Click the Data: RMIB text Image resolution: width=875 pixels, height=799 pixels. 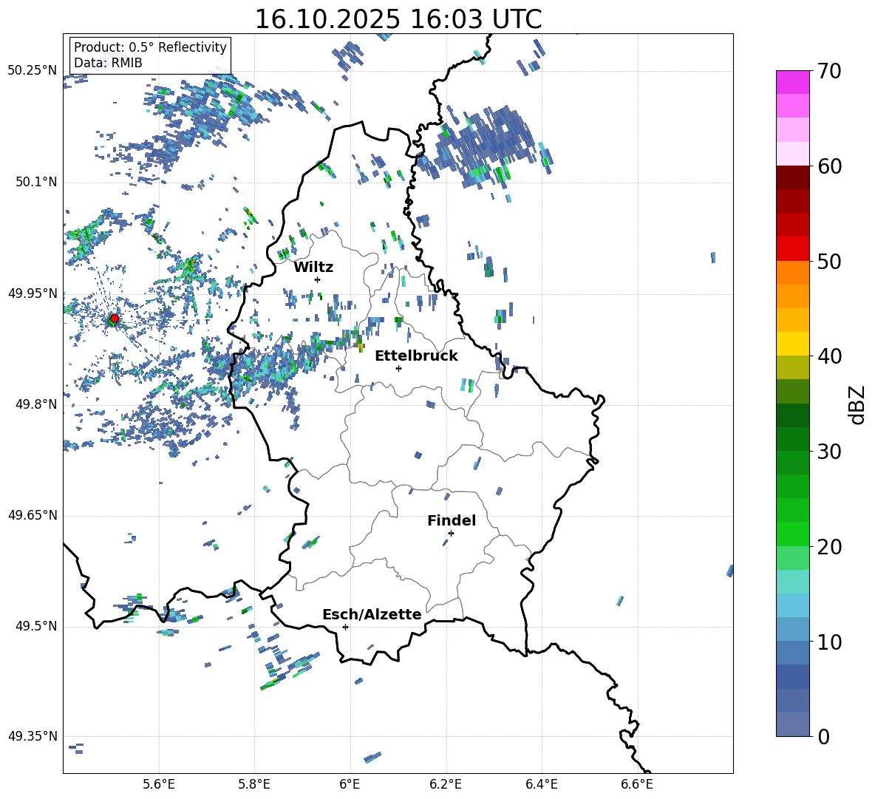pos(108,63)
